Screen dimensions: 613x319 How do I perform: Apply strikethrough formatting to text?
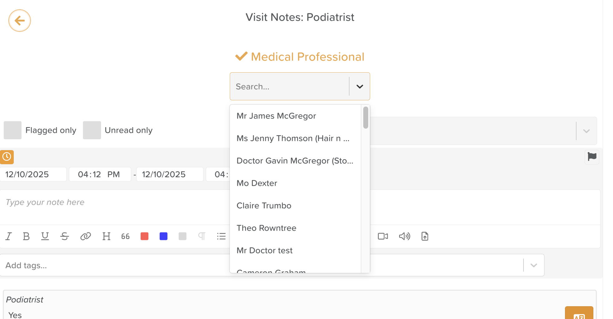(x=65, y=236)
